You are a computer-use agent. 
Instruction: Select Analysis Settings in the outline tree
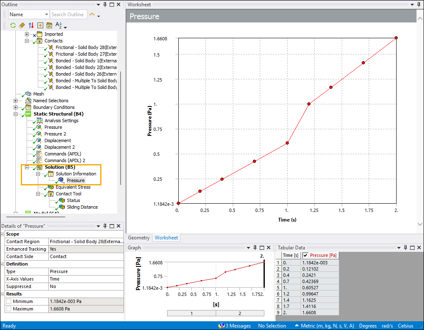61,121
